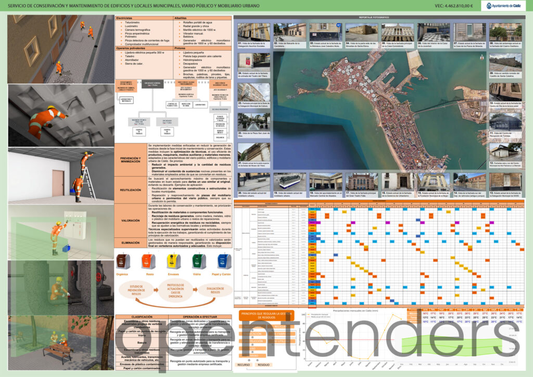Click the VEC: 4.462.810,00 € value
This screenshot has height=377, width=533.
pos(453,6)
